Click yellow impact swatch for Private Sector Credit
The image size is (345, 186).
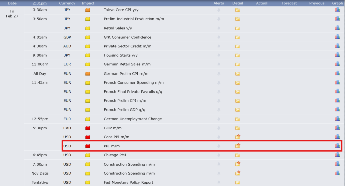coord(88,46)
